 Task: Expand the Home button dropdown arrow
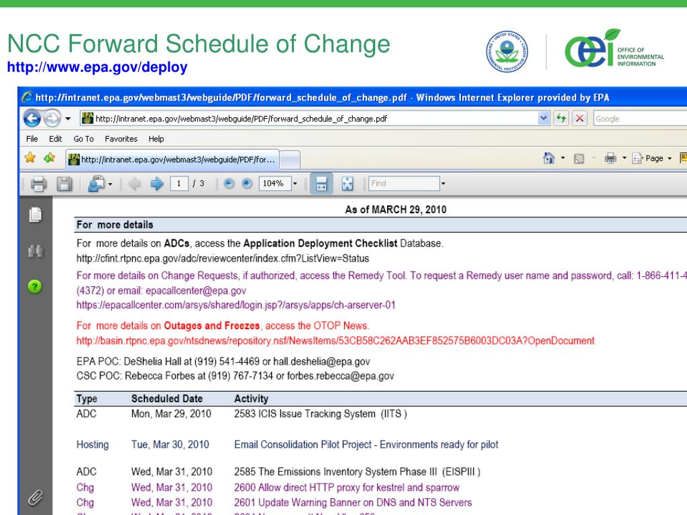(x=563, y=158)
